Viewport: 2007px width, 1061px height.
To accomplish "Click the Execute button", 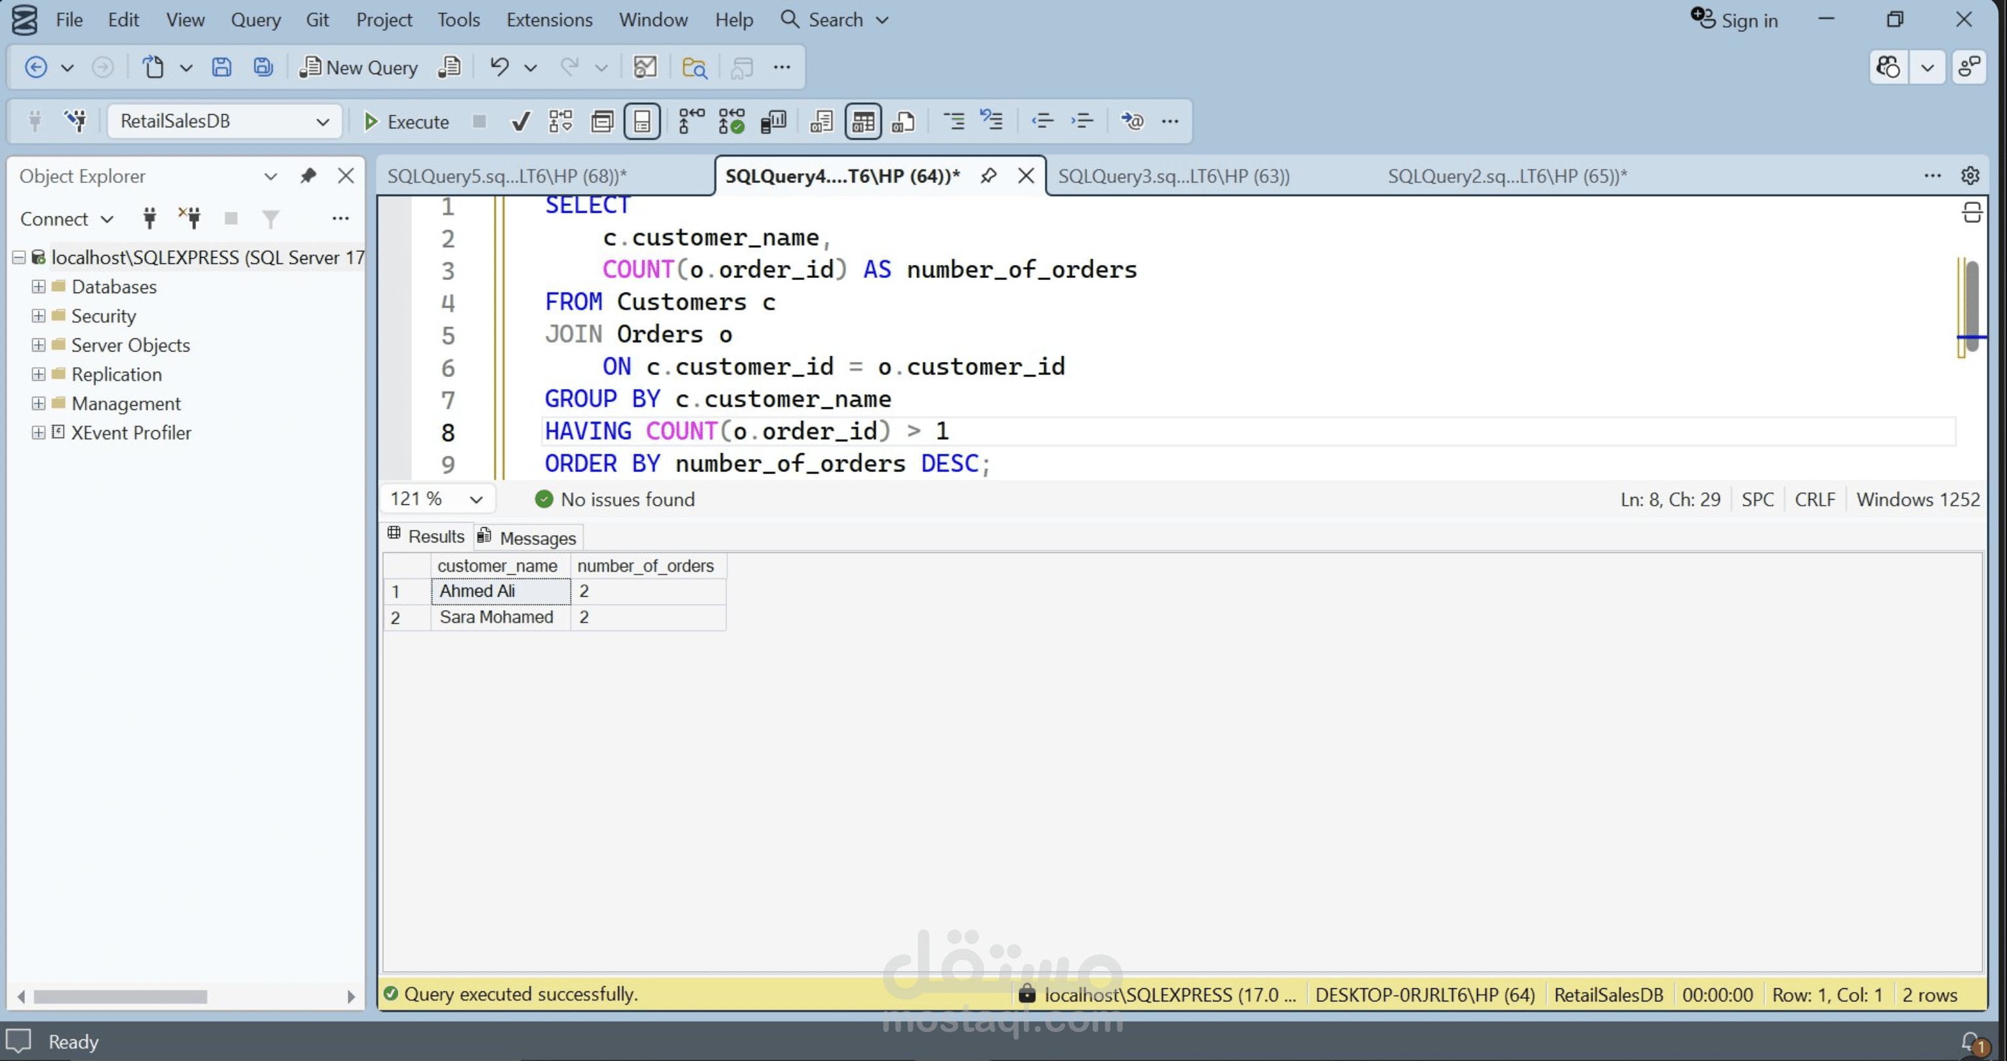I will 407,121.
